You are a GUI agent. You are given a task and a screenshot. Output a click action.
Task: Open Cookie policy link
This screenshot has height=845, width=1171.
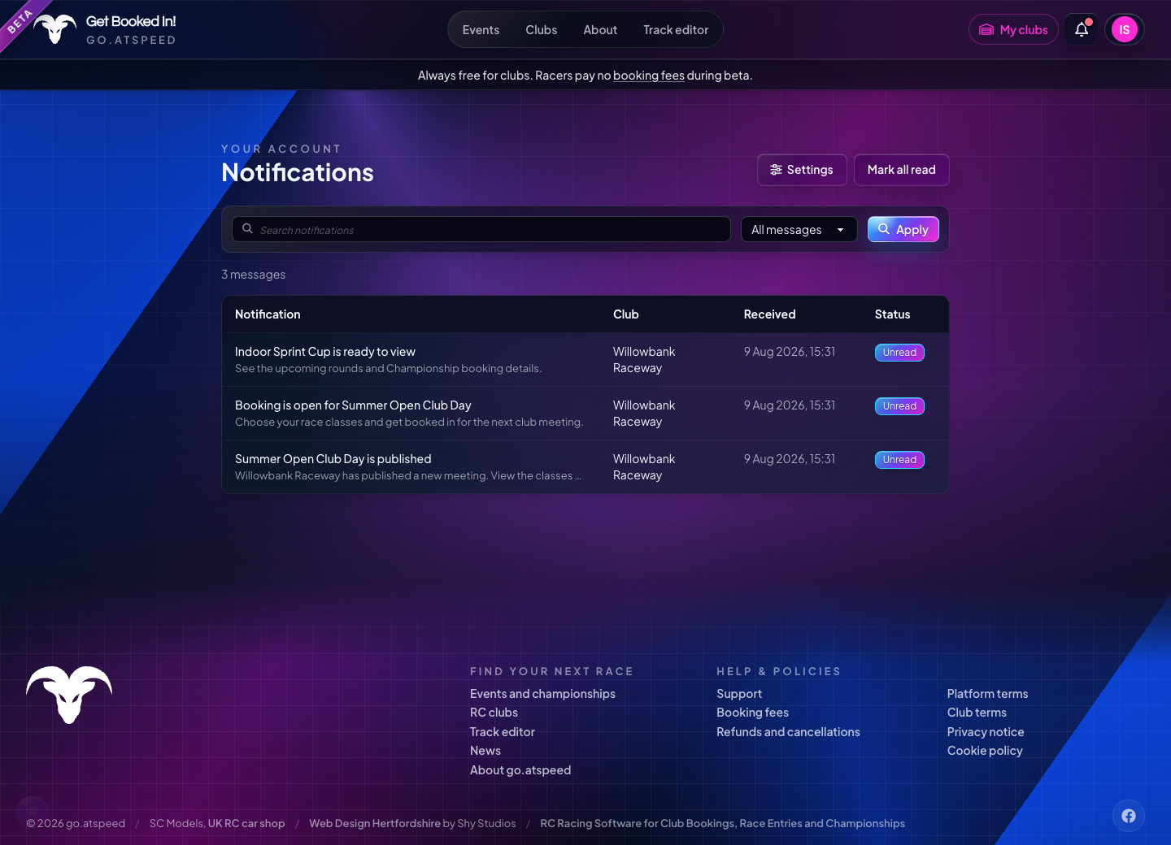coord(985,751)
